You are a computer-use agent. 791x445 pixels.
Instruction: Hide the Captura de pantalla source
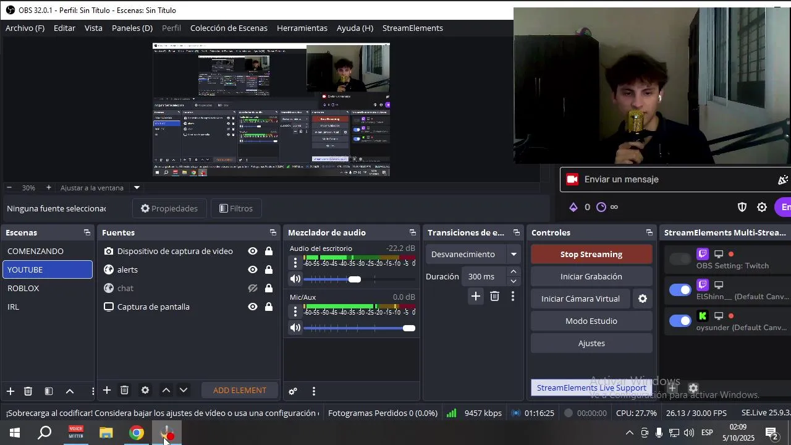click(253, 307)
